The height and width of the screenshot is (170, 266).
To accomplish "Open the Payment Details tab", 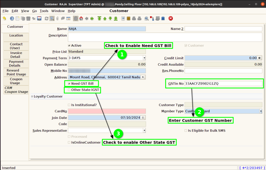I will click(16, 63).
